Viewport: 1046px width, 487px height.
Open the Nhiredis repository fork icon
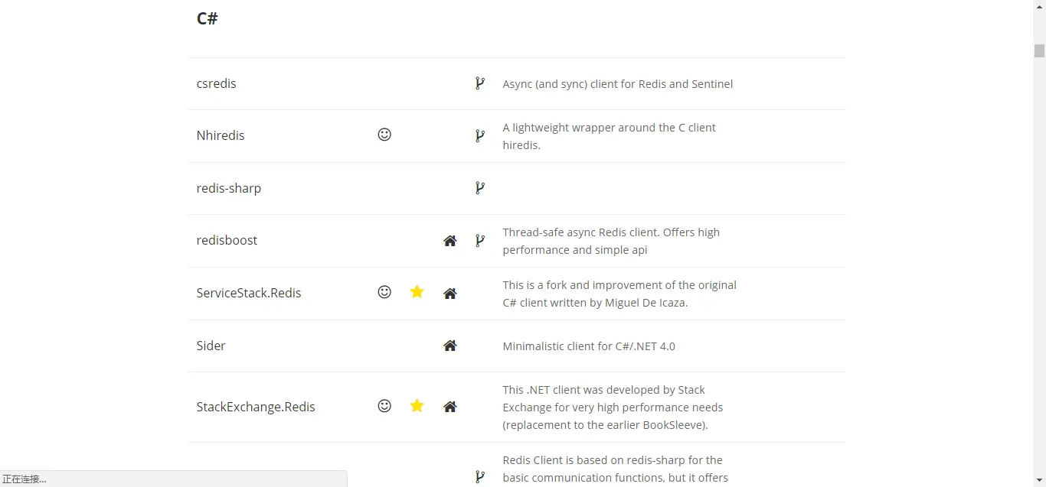(x=479, y=136)
